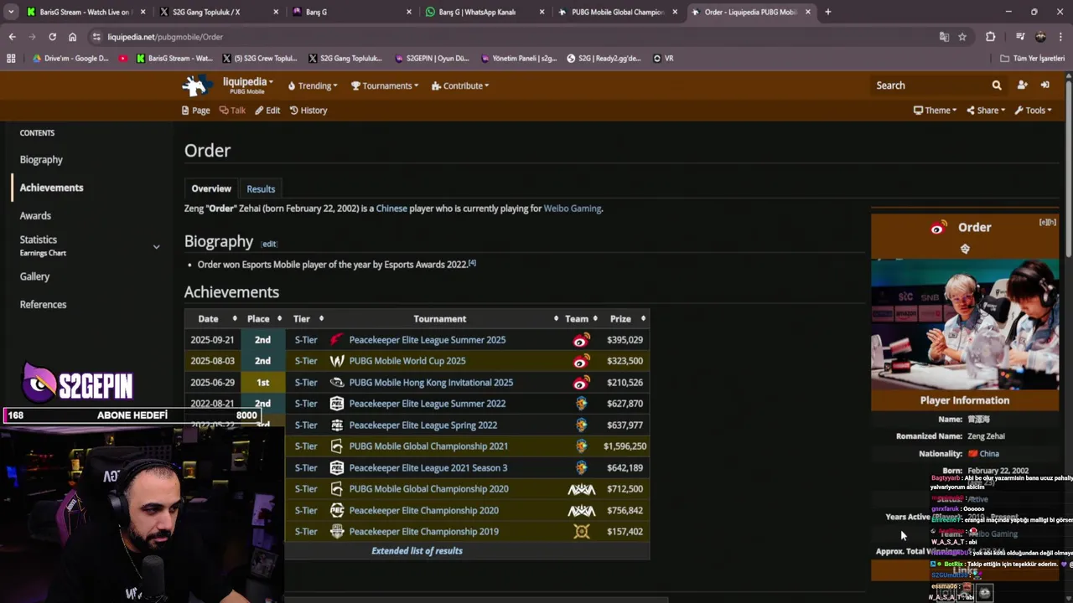Open the Talk page tab
Viewport: 1073px width, 603px height.
pos(232,111)
